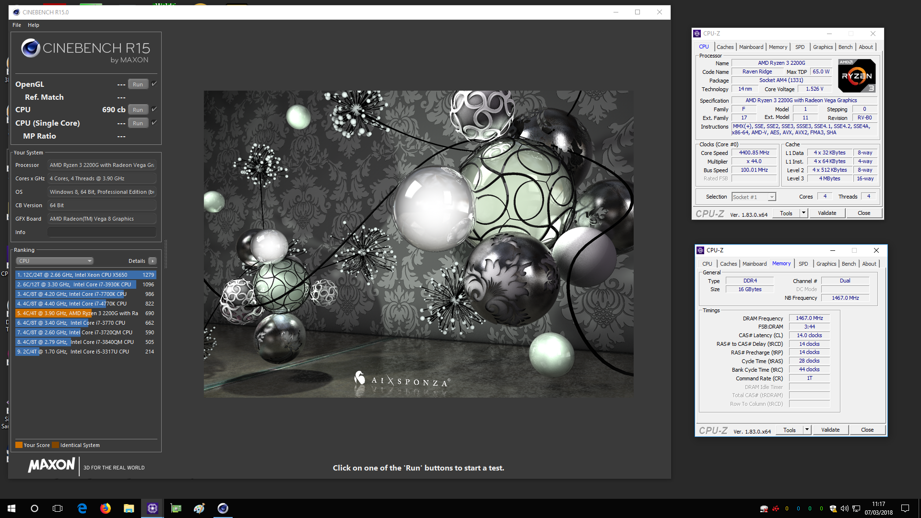The image size is (921, 518).
Task: Click lower CPU-Z title bar icon
Action: 700,250
